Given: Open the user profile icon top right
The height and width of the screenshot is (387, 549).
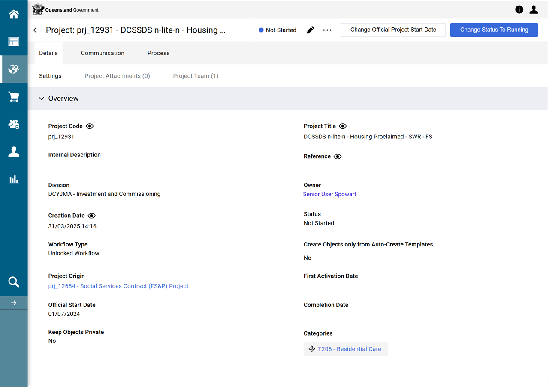Looking at the screenshot, I should [534, 9].
